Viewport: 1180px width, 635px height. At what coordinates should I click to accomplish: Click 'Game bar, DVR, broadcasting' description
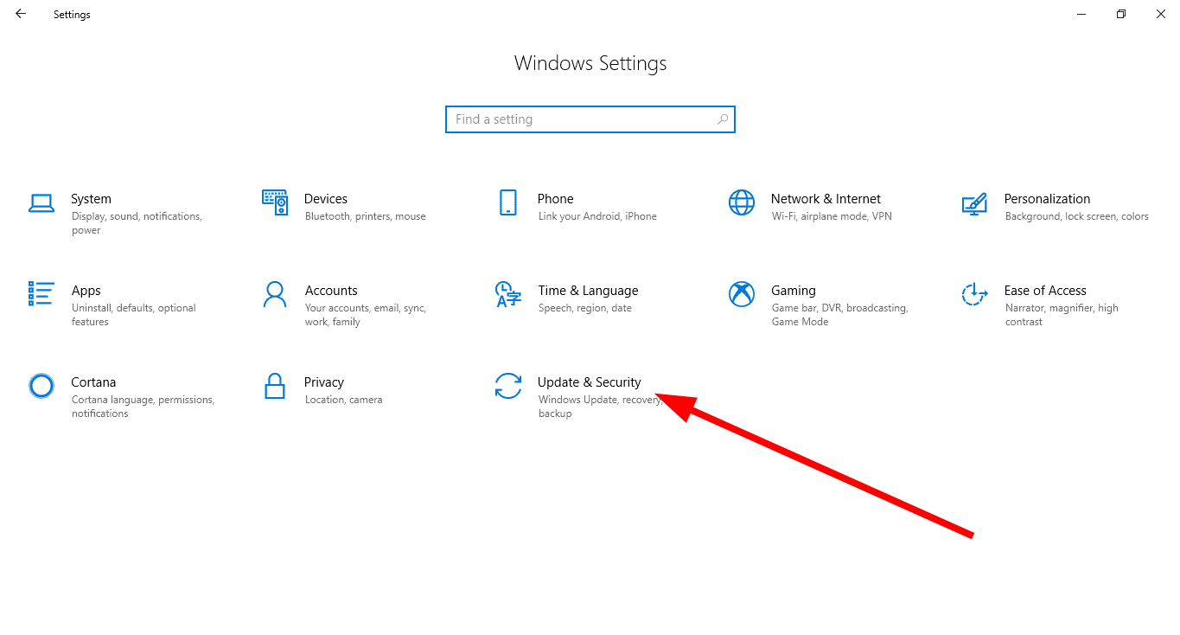pos(839,315)
